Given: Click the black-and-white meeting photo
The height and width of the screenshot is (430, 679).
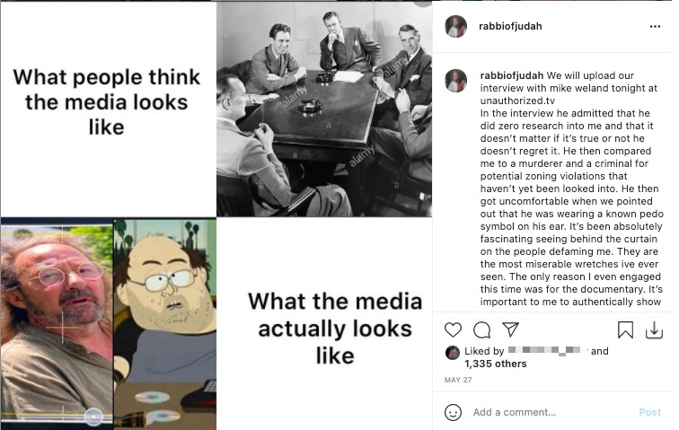Looking at the screenshot, I should (324, 109).
